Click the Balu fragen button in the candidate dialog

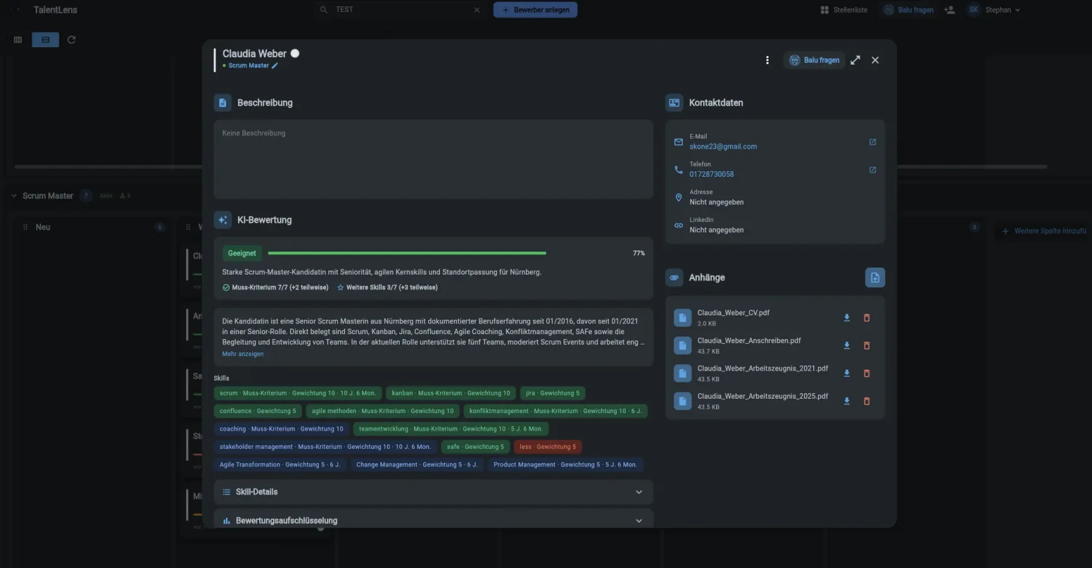click(815, 60)
